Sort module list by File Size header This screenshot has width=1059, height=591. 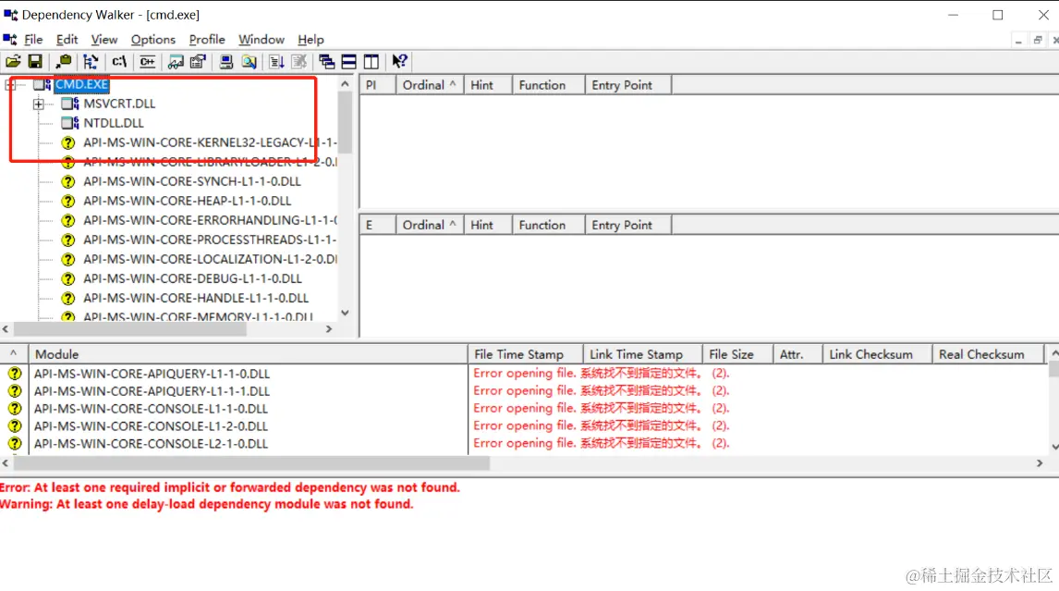(737, 354)
